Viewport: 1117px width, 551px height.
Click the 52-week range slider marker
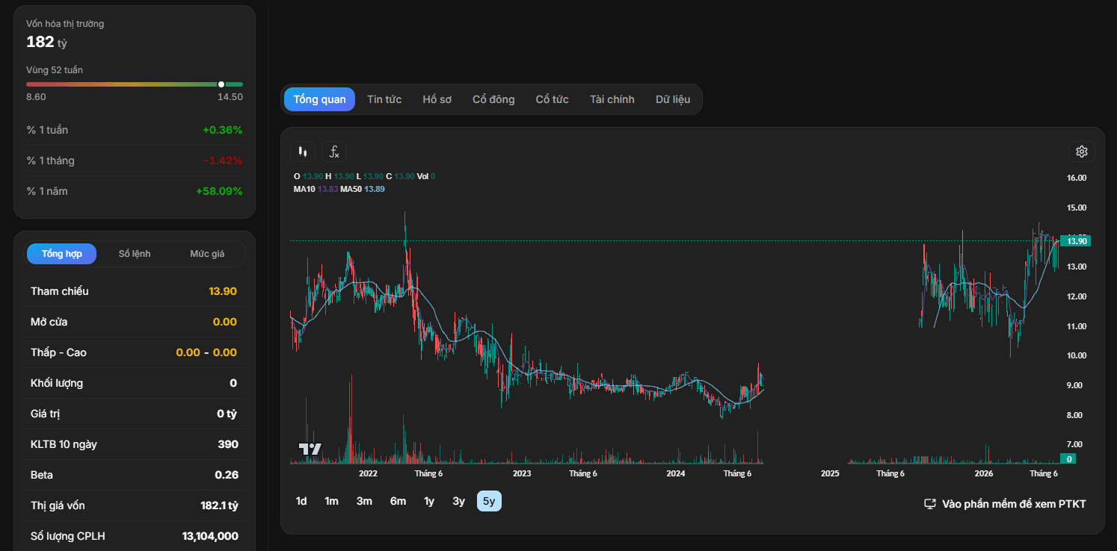(x=221, y=84)
